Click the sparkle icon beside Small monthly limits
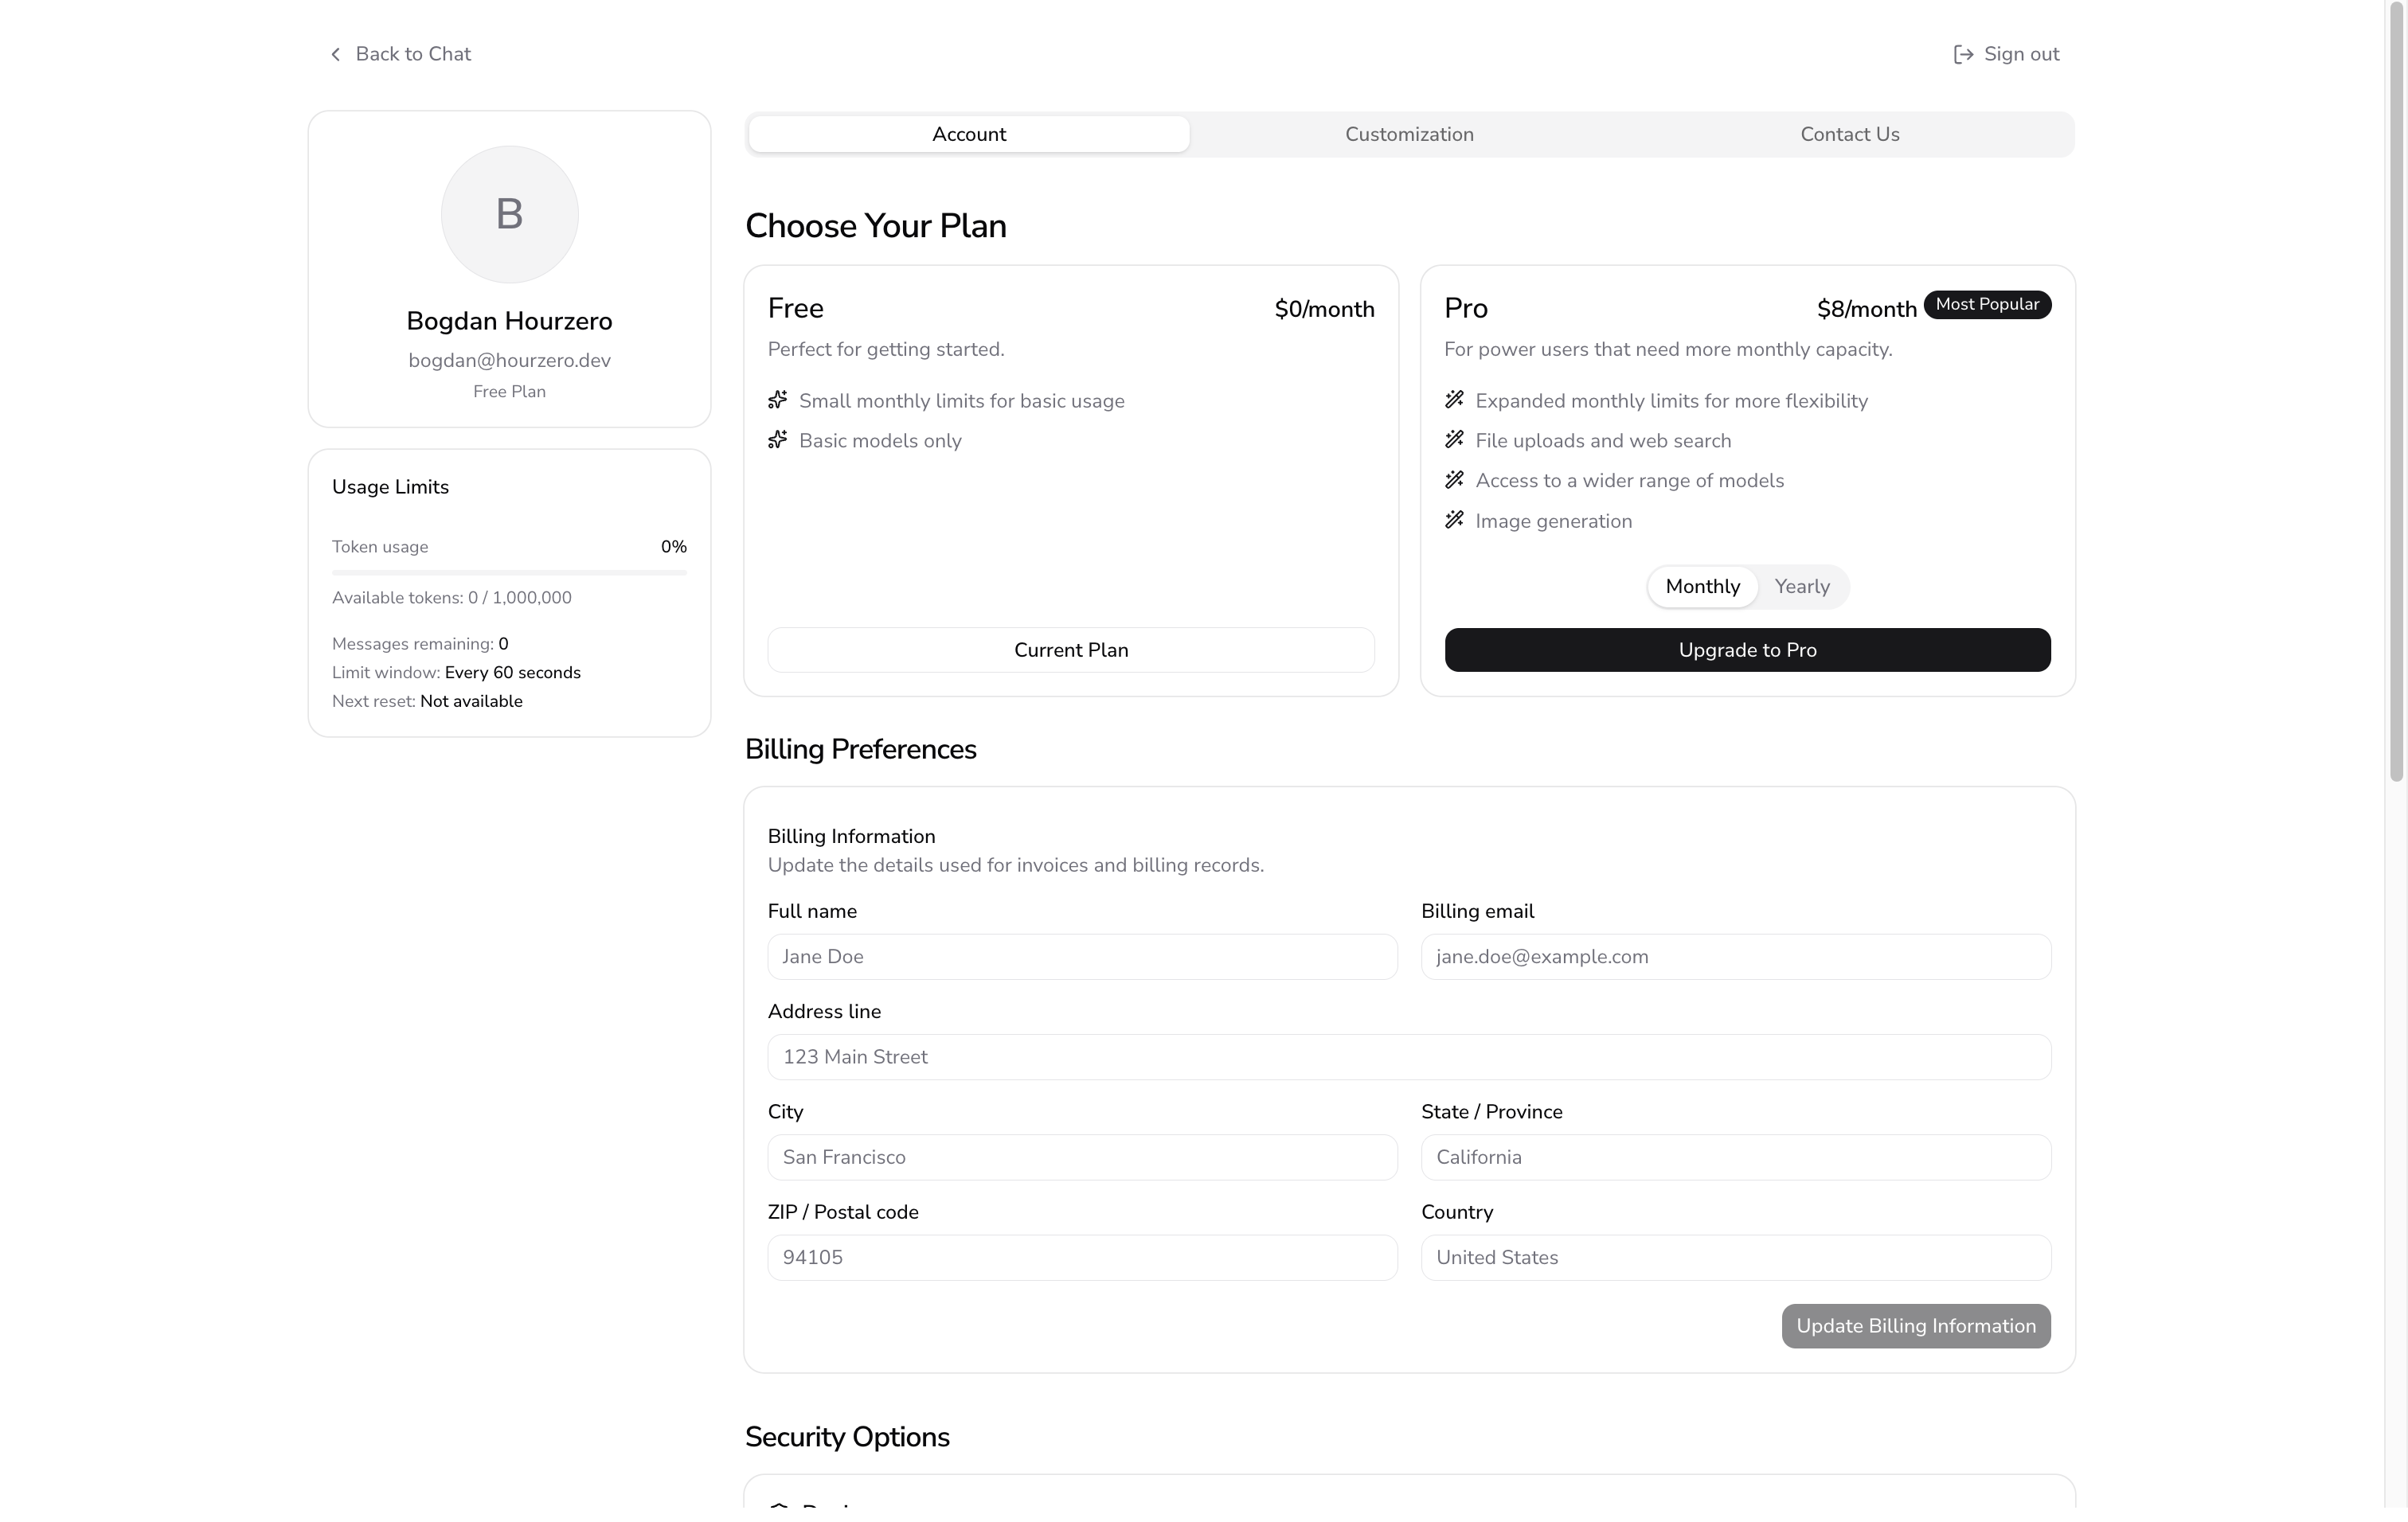The image size is (2408, 1522). 778,400
